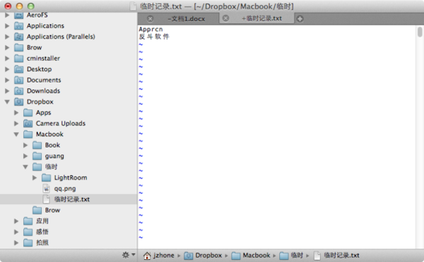This screenshot has height=262, width=424.
Task: Select the qq.png file row
Action: [69, 189]
